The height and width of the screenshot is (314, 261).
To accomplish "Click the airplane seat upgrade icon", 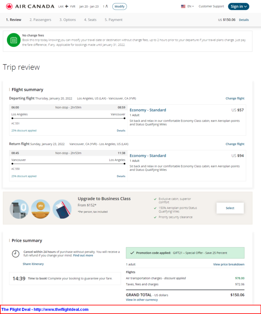I will [x=19, y=209].
